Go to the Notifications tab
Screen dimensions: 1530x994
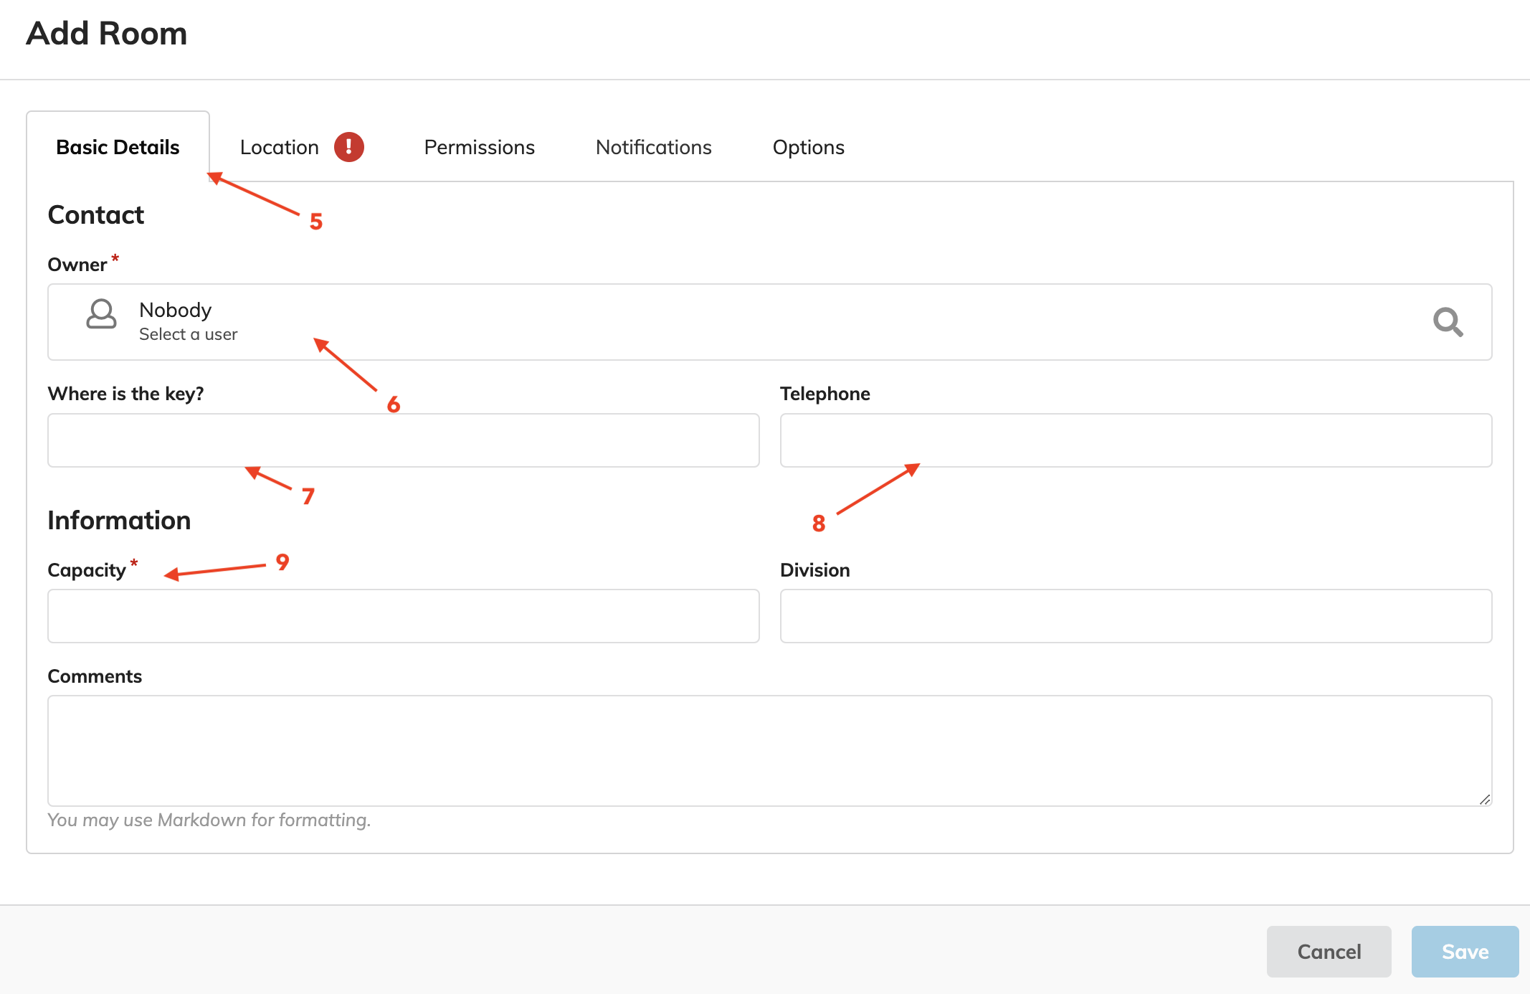click(653, 147)
